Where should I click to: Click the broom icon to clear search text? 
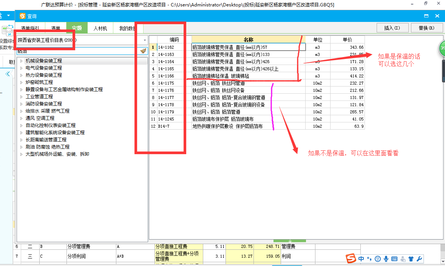(143, 51)
